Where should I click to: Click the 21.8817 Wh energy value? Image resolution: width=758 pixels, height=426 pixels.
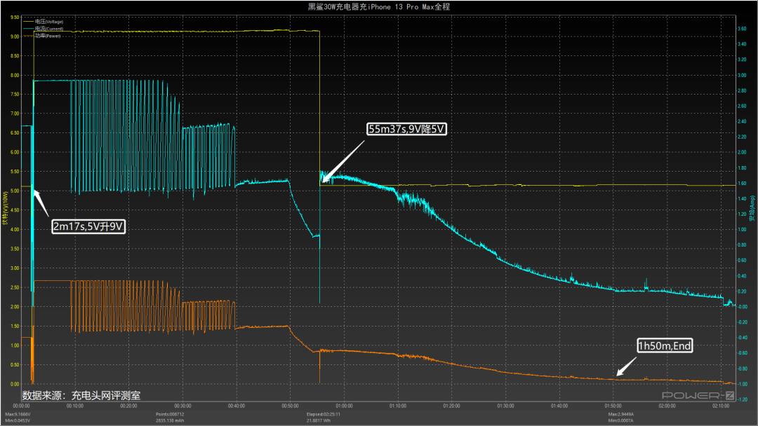point(319,420)
